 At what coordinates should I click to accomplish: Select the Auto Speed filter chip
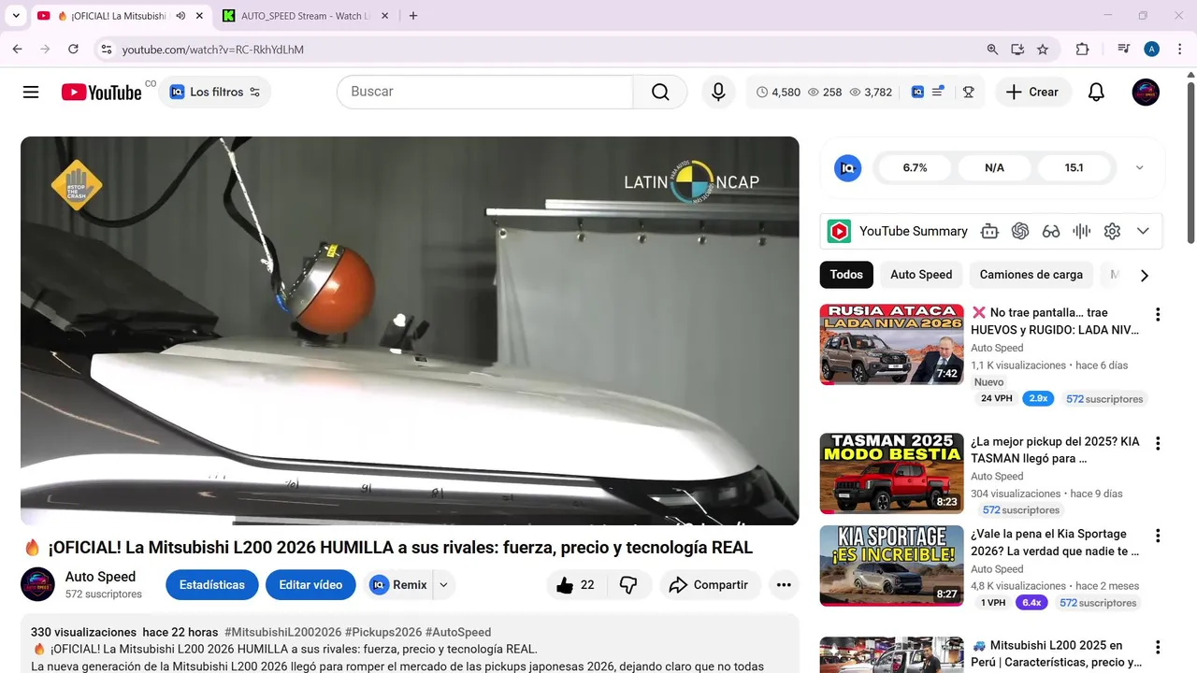921,274
